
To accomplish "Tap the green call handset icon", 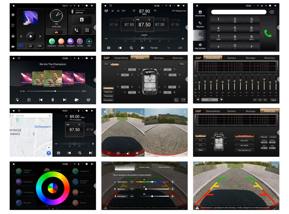I will point(268,33).
